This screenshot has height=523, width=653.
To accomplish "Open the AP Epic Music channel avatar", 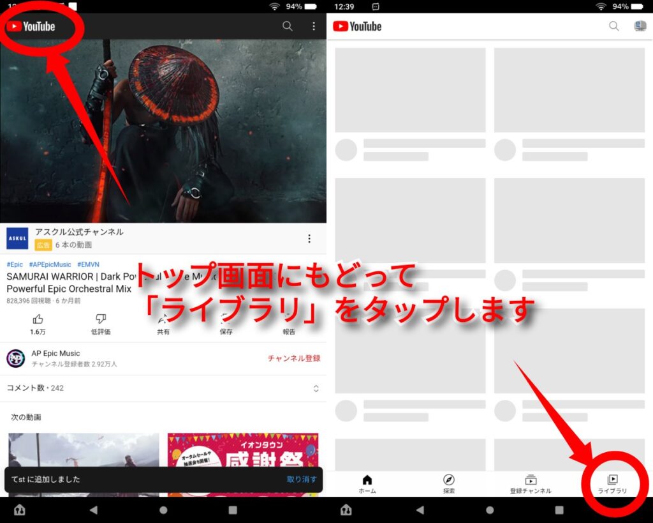I will click(x=16, y=358).
